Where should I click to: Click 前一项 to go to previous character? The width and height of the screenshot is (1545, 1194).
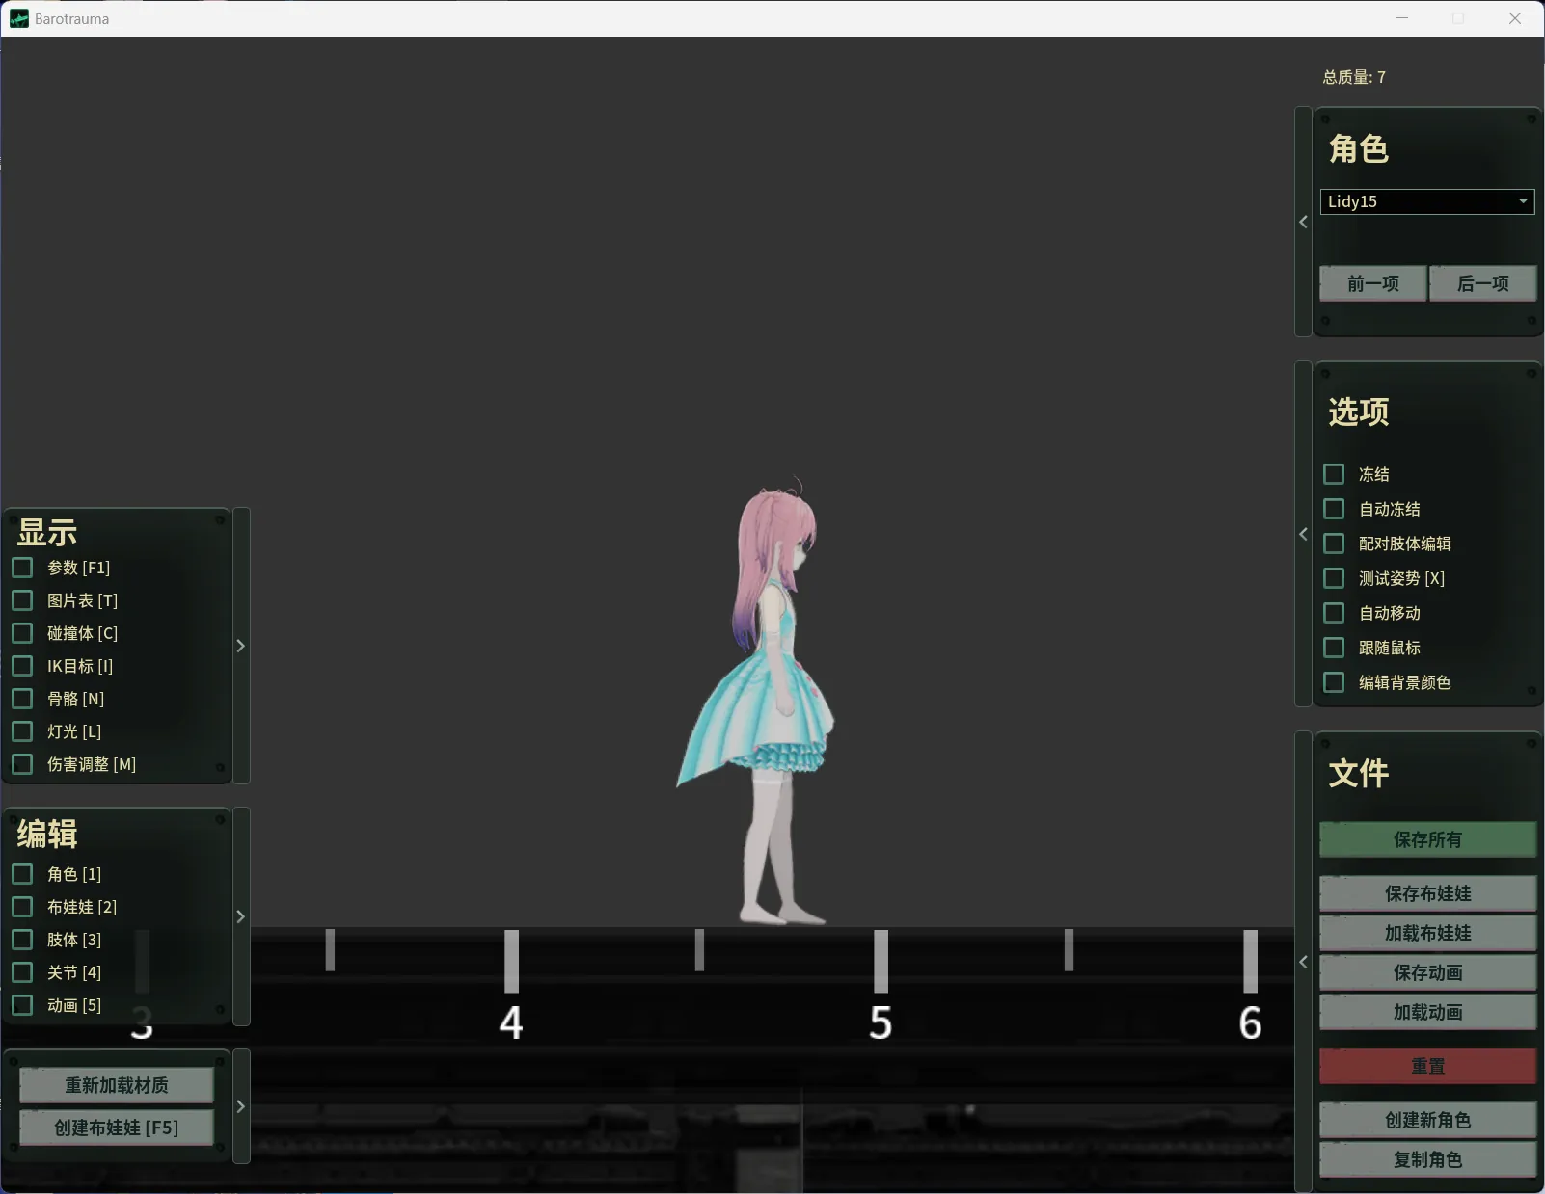point(1372,283)
